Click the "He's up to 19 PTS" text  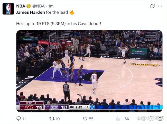click(x=59, y=23)
